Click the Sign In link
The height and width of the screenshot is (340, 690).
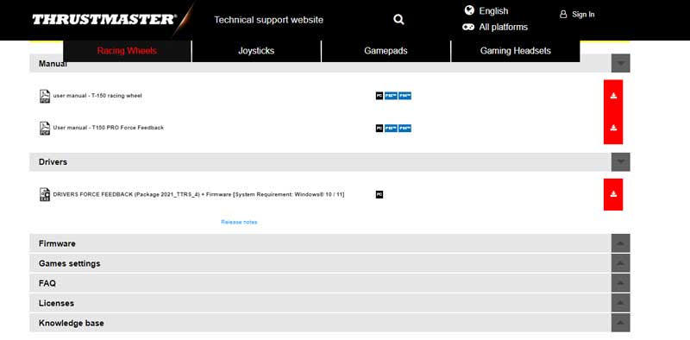click(x=583, y=15)
